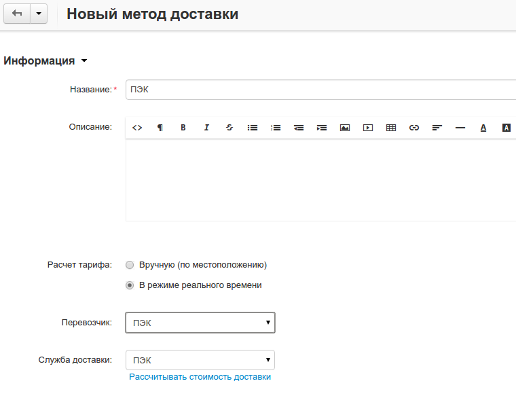Click 'Рассчитывать стоимость доставки' link

point(200,377)
